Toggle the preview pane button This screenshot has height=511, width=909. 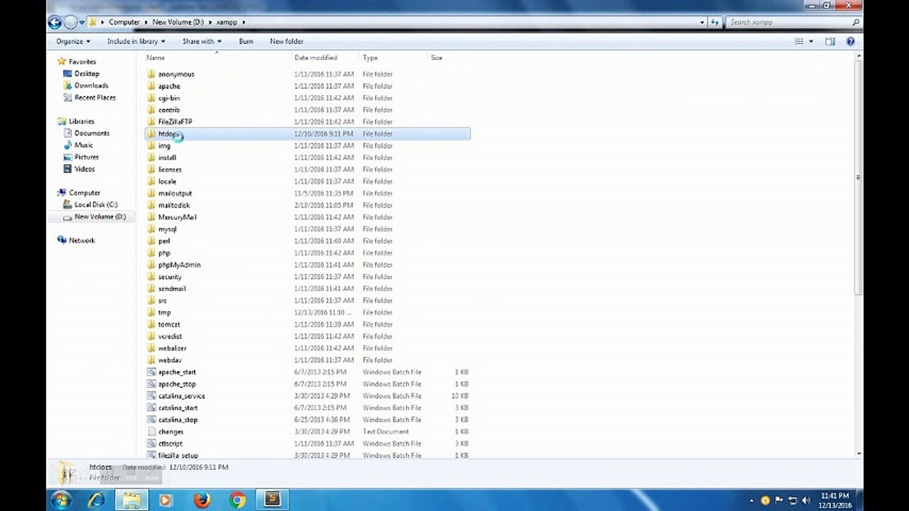point(830,42)
